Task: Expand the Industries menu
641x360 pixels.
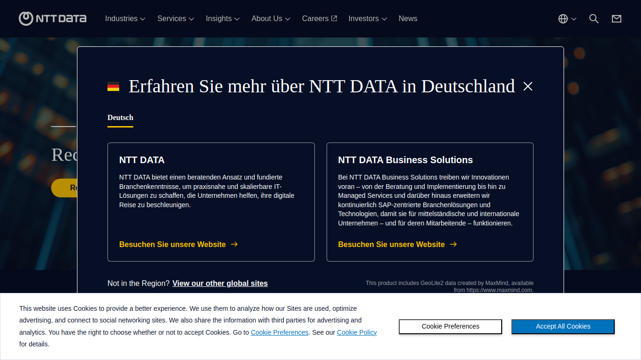Action: click(x=125, y=19)
